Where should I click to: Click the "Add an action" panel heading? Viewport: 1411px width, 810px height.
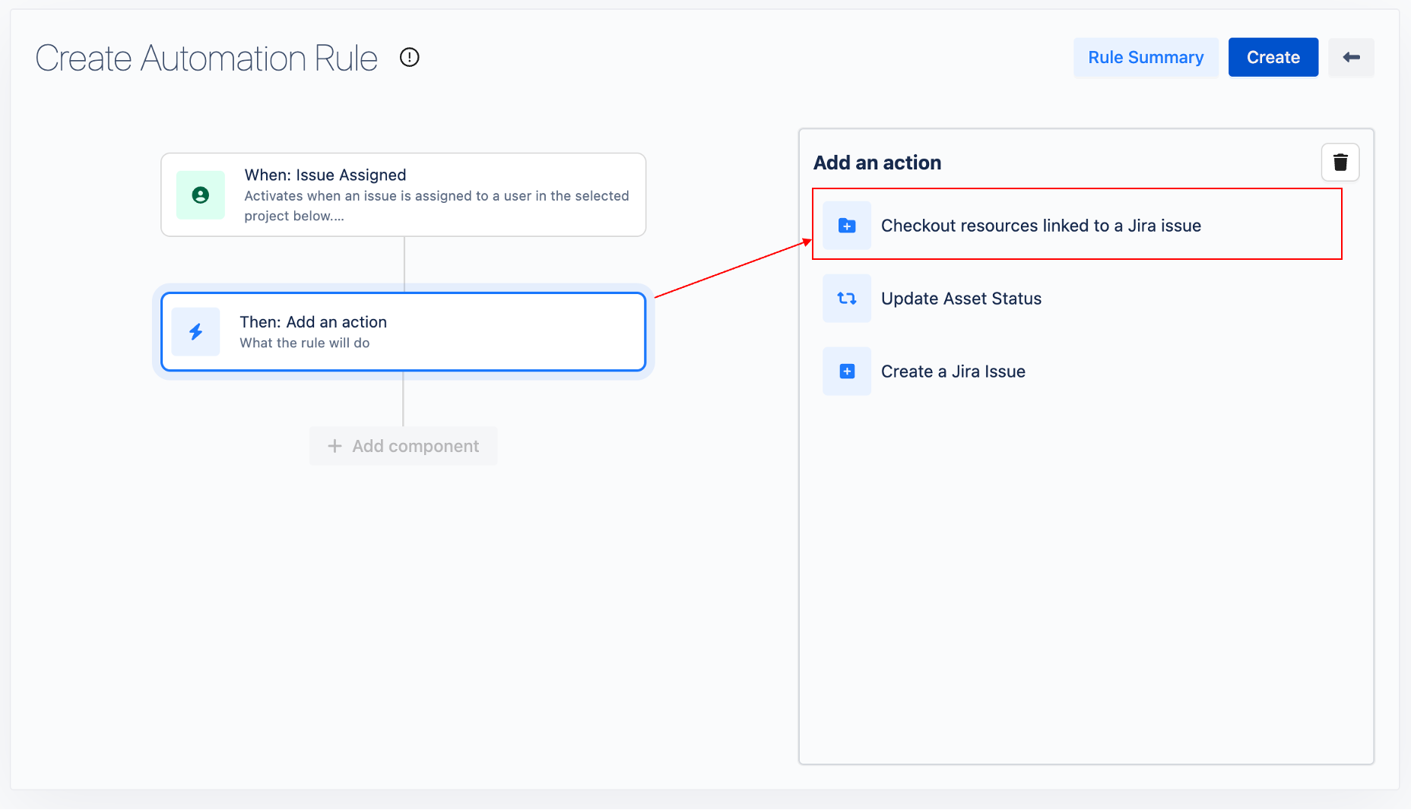(x=877, y=163)
